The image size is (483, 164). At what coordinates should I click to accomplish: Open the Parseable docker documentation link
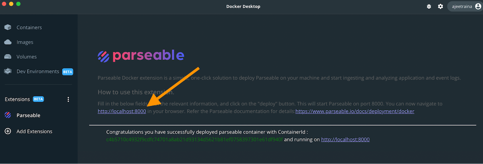(x=355, y=111)
